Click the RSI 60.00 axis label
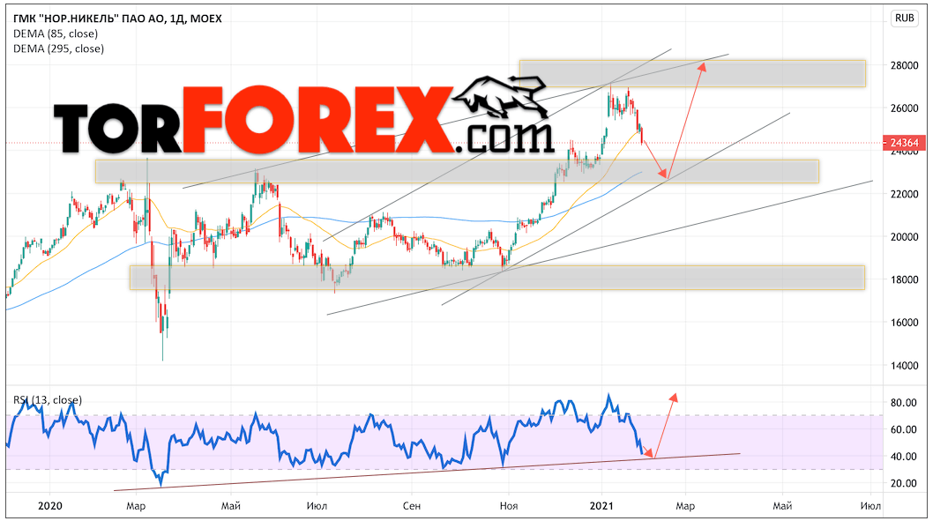The height and width of the screenshot is (521, 933). point(903,429)
